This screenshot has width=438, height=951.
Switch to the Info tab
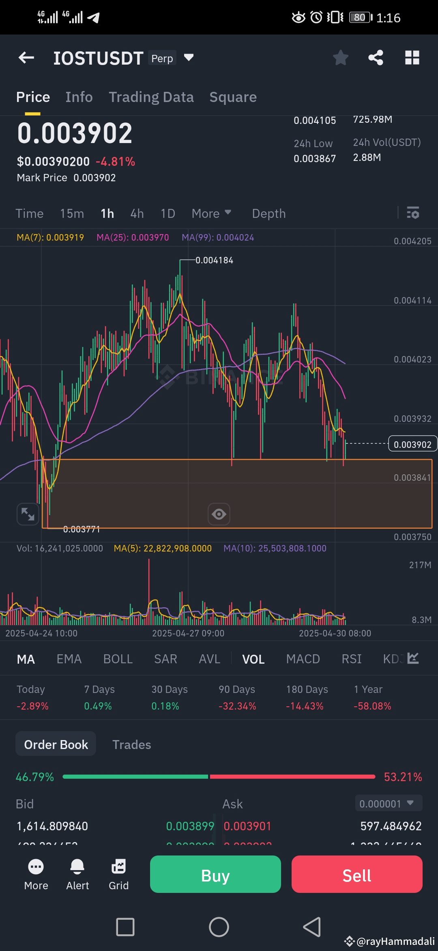coord(79,97)
